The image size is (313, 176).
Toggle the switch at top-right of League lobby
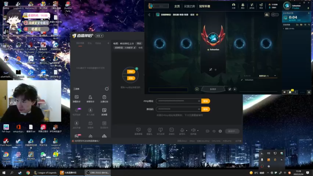tap(275, 14)
